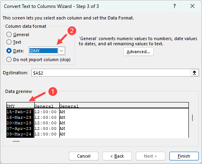Close the Convert Text to Columns Wizard
The height and width of the screenshot is (164, 202).
(x=192, y=6)
